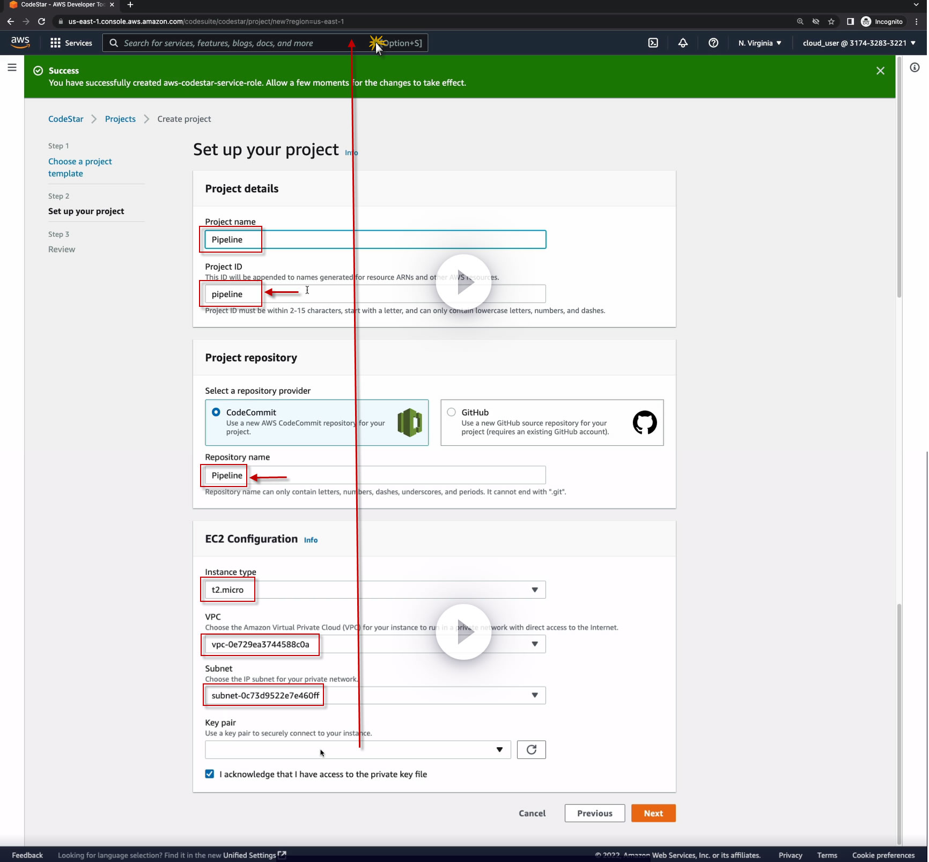Image resolution: width=929 pixels, height=862 pixels.
Task: Open Privacy footer link
Action: 790,855
